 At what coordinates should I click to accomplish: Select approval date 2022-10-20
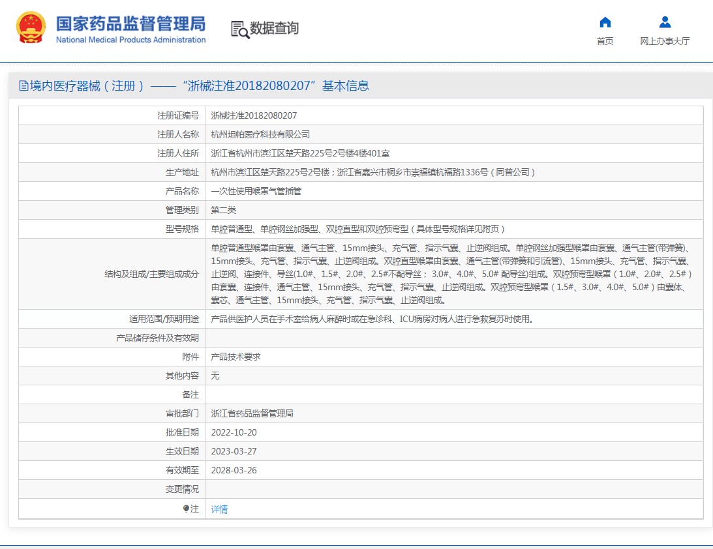234,433
